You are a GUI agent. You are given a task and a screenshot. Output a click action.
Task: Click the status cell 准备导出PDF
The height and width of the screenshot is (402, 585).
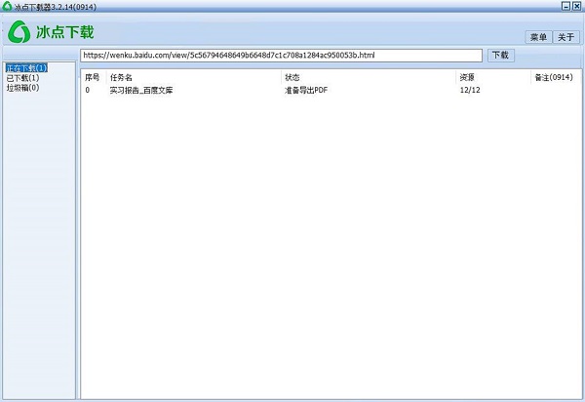[x=306, y=90]
